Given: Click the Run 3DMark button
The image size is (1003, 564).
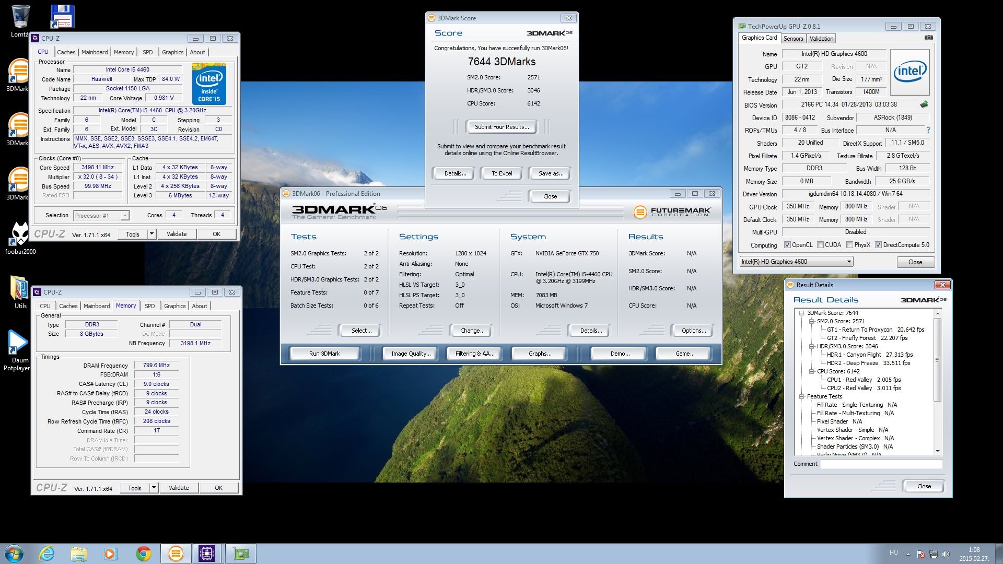Looking at the screenshot, I should pos(324,354).
